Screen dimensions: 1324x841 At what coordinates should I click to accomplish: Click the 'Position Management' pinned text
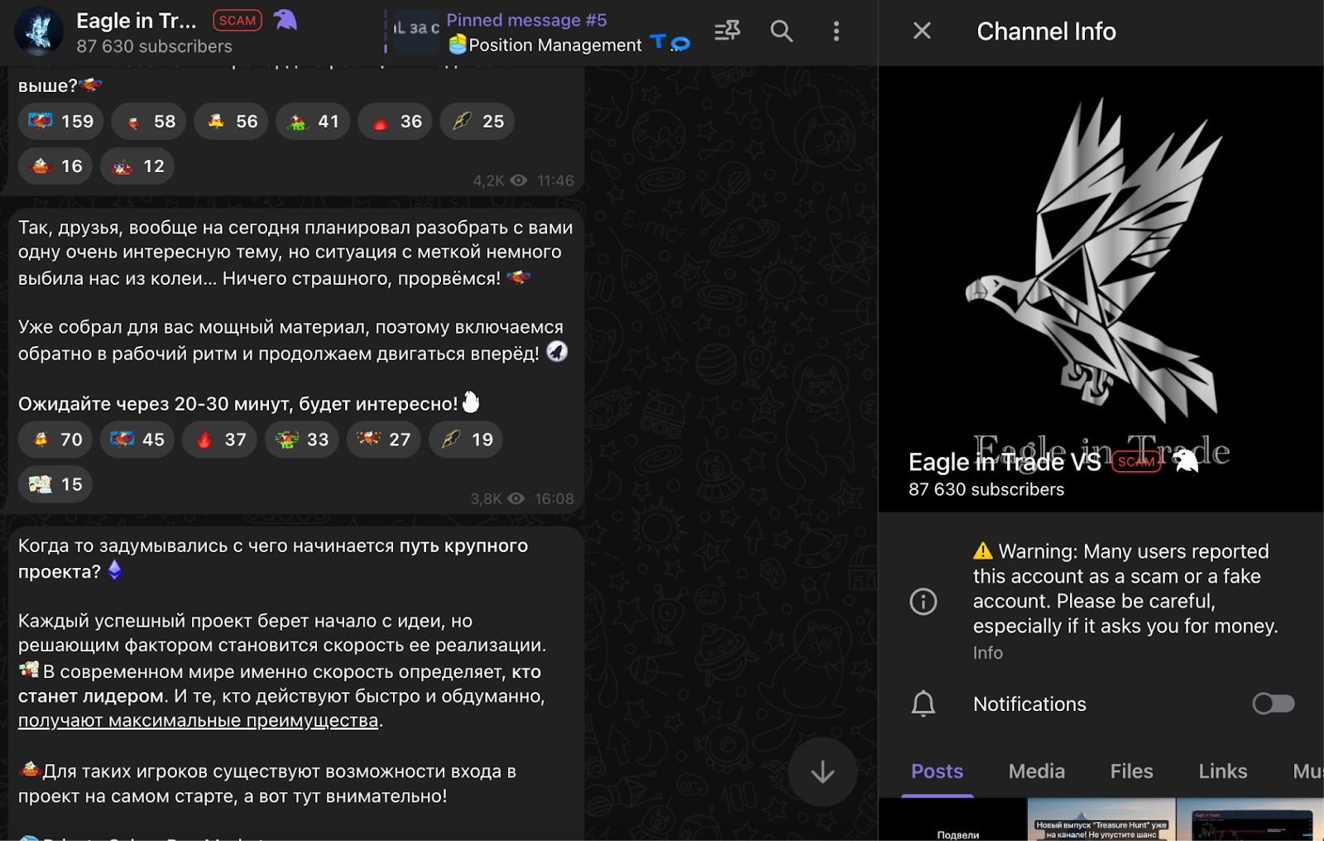pos(555,46)
